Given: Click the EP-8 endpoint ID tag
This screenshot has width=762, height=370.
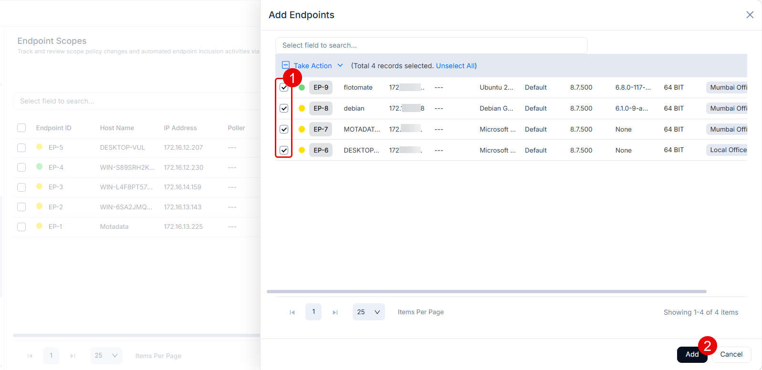Looking at the screenshot, I should point(321,108).
